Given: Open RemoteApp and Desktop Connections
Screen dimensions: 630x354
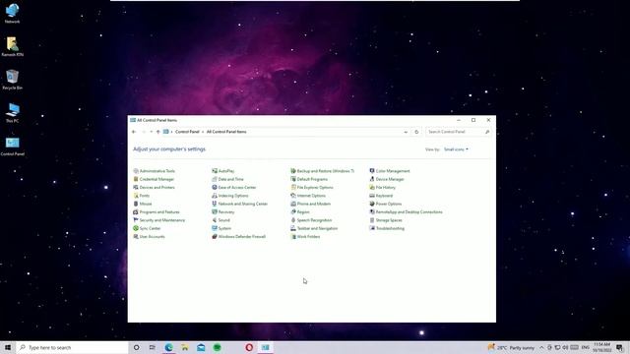Looking at the screenshot, I should [x=407, y=212].
